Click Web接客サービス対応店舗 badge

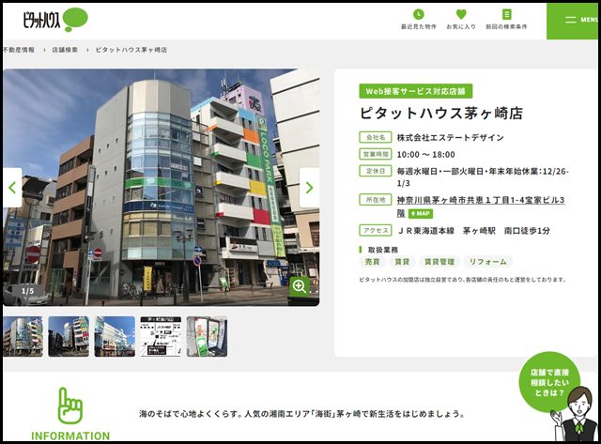(416, 91)
